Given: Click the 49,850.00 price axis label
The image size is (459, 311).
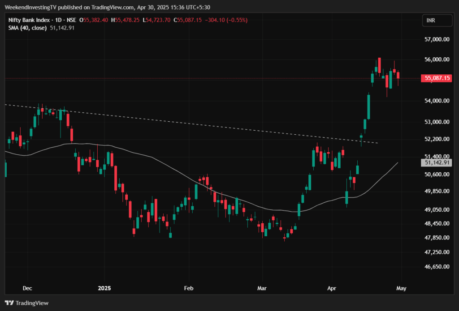Looking at the screenshot, I should pos(437,191).
